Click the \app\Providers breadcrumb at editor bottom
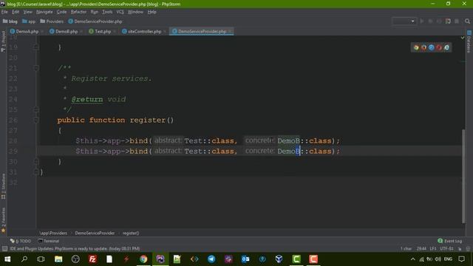 tap(53, 233)
